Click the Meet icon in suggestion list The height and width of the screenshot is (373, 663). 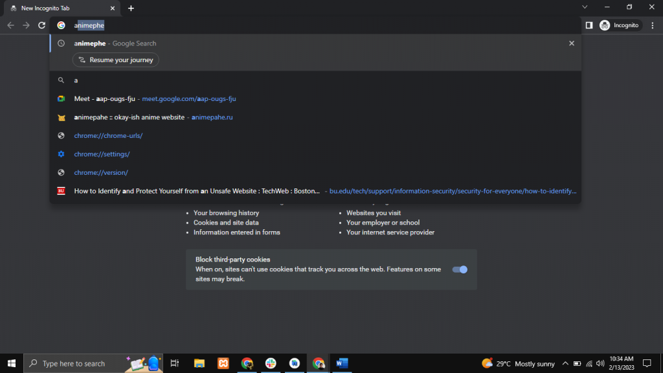pyautogui.click(x=62, y=98)
